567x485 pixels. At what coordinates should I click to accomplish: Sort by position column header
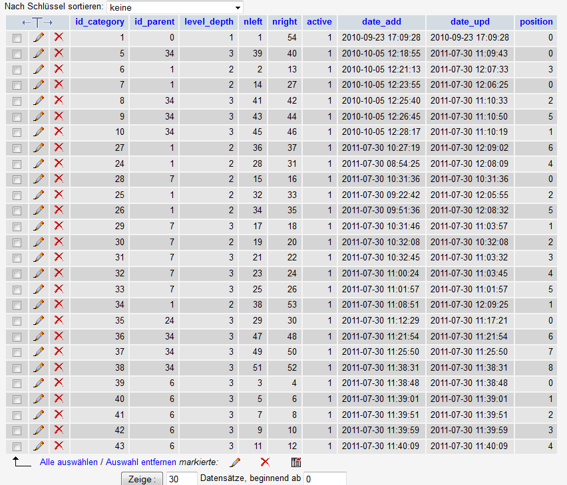536,22
